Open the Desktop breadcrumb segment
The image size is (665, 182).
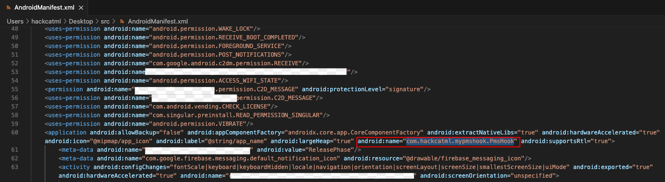(x=81, y=22)
